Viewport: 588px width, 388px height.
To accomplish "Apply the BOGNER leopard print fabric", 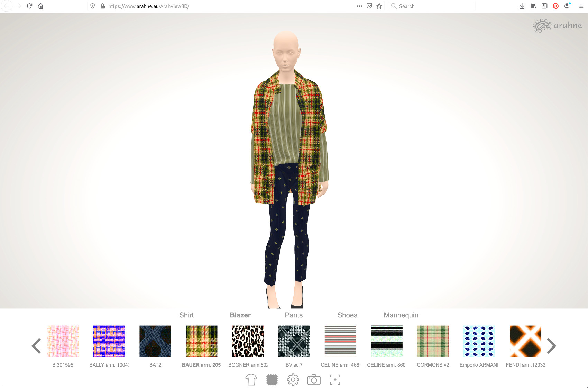I will pyautogui.click(x=248, y=341).
